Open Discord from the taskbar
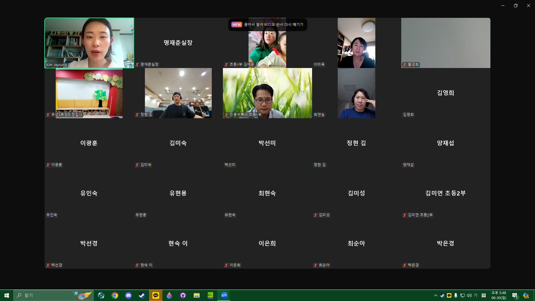 [128, 295]
